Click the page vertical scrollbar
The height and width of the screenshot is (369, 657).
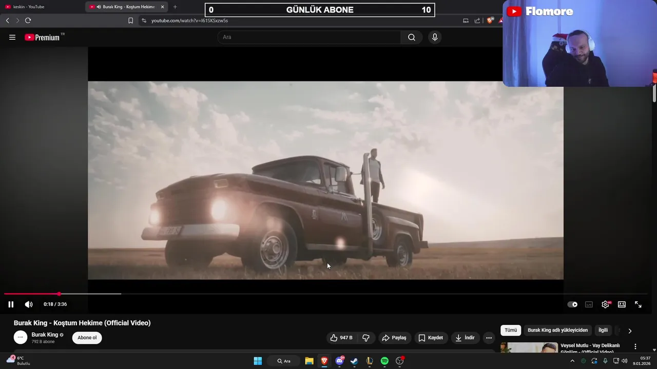tap(654, 92)
